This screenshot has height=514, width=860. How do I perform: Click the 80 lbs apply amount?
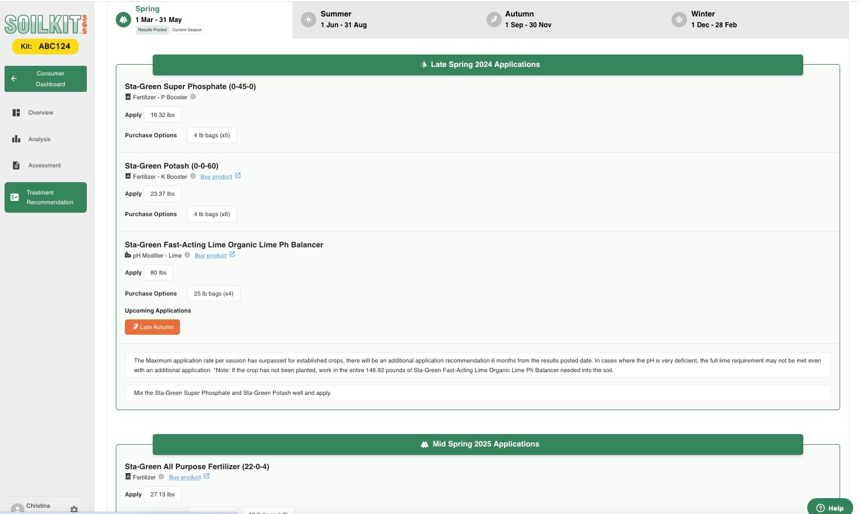(x=158, y=272)
